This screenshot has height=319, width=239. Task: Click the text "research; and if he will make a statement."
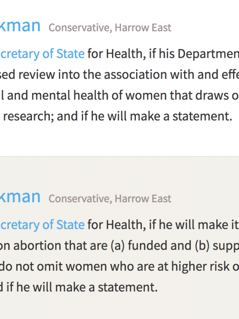[x=118, y=116]
